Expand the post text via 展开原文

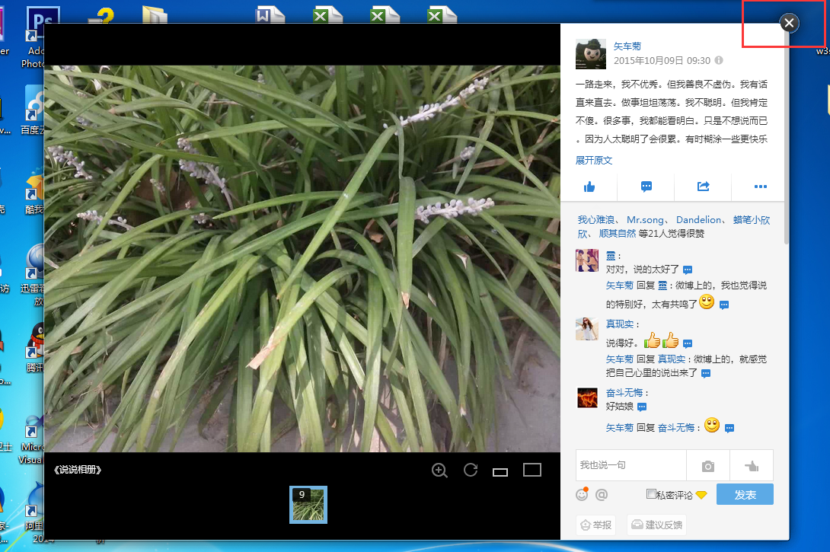pos(594,161)
